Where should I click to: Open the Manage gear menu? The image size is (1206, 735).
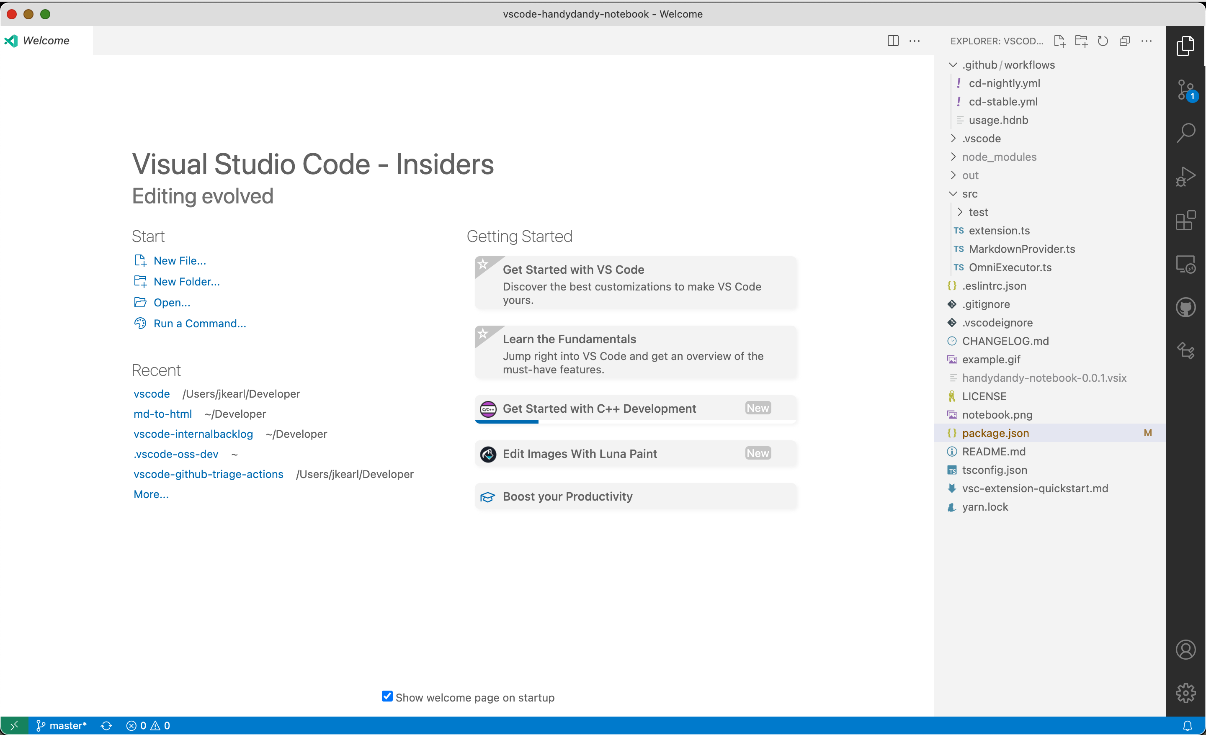coord(1185,693)
